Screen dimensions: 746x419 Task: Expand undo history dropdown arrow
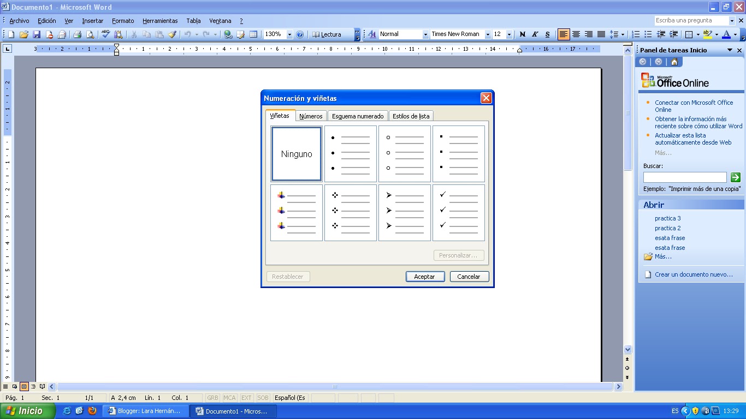point(196,34)
